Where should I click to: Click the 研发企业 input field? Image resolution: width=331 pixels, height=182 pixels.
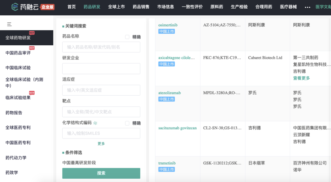click(x=101, y=69)
